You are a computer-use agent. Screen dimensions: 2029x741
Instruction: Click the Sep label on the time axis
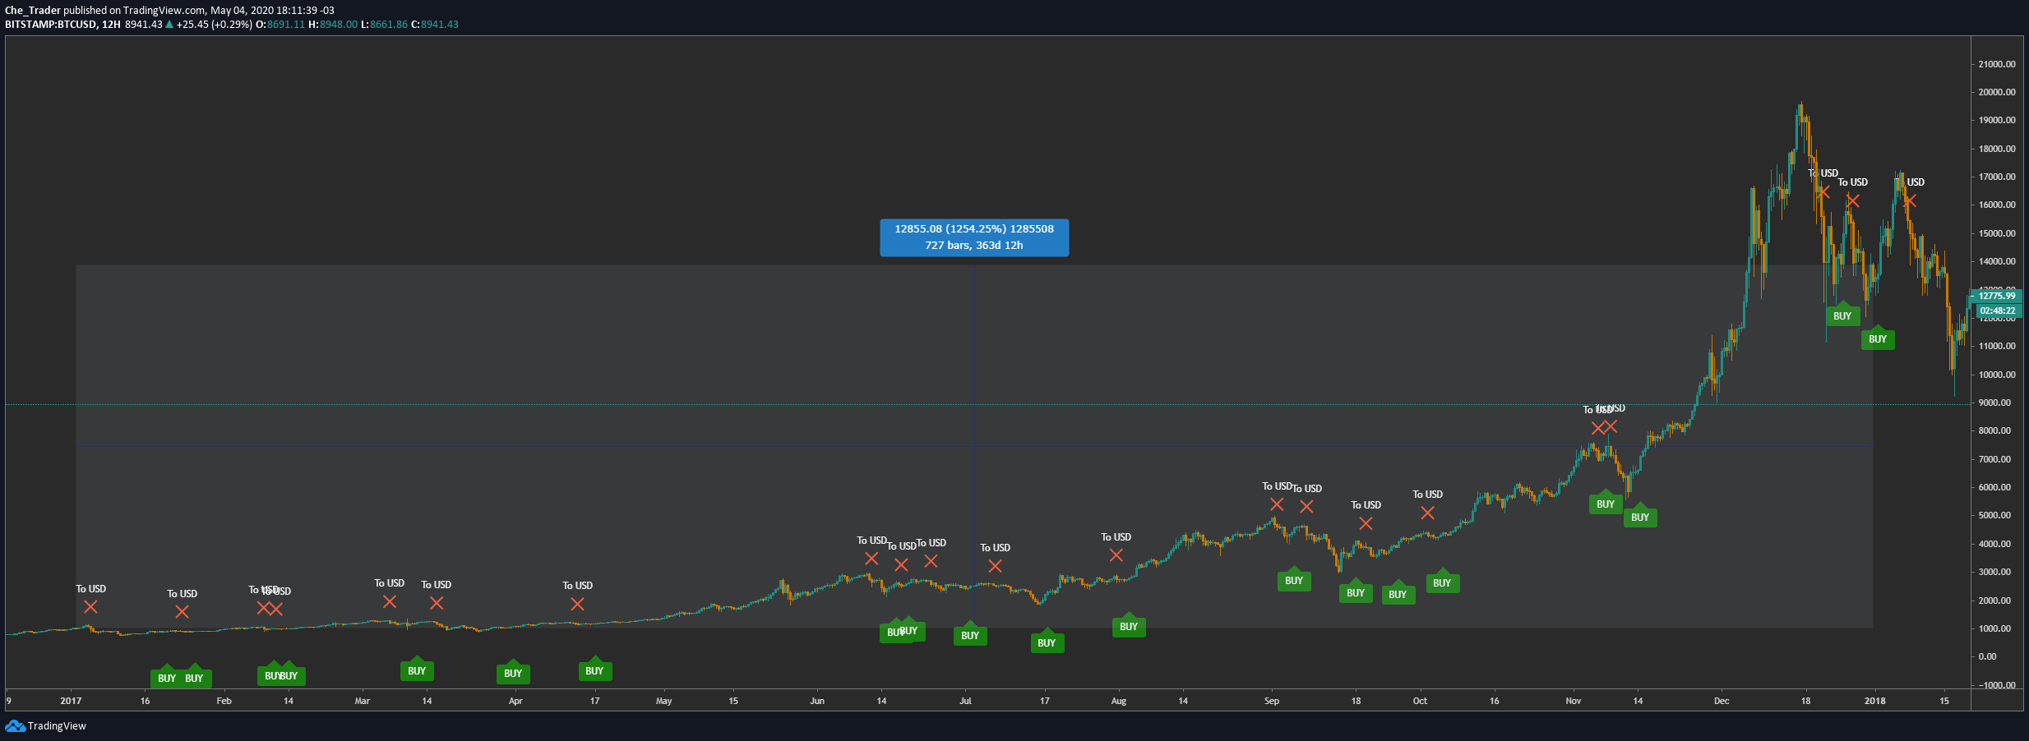coord(1272,701)
